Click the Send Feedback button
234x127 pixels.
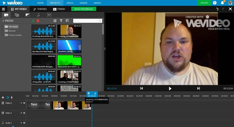84,9
